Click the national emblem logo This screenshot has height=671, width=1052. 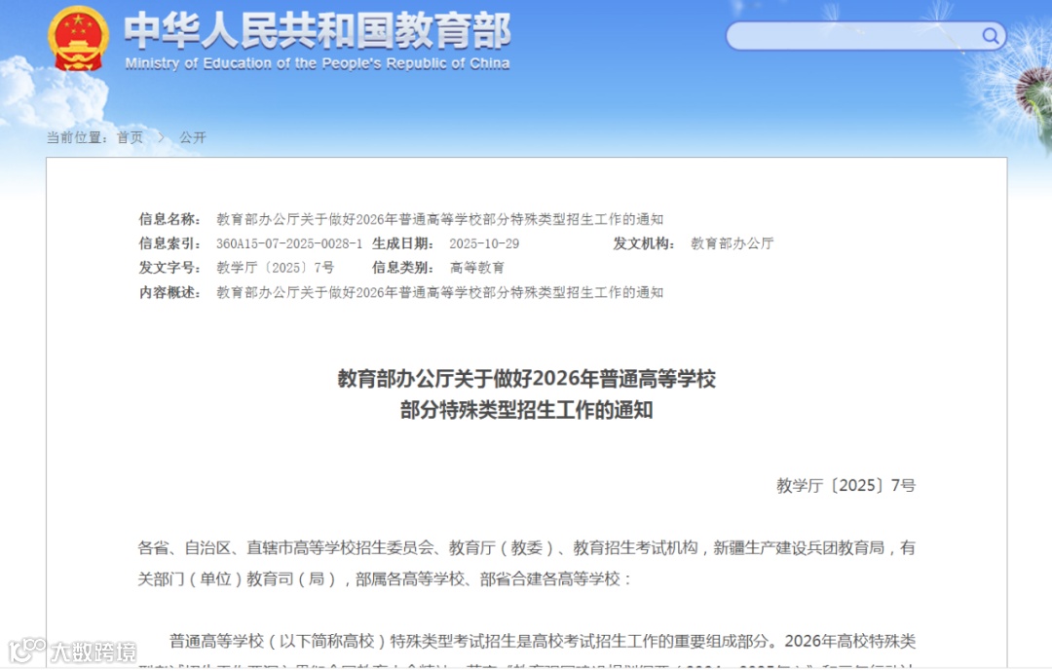(x=79, y=38)
